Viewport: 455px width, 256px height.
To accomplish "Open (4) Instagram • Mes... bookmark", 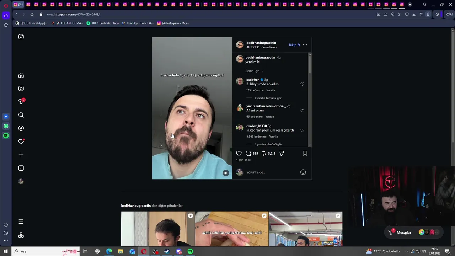I will pyautogui.click(x=173, y=23).
